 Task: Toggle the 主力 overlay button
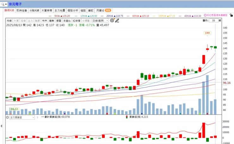click(30, 20)
